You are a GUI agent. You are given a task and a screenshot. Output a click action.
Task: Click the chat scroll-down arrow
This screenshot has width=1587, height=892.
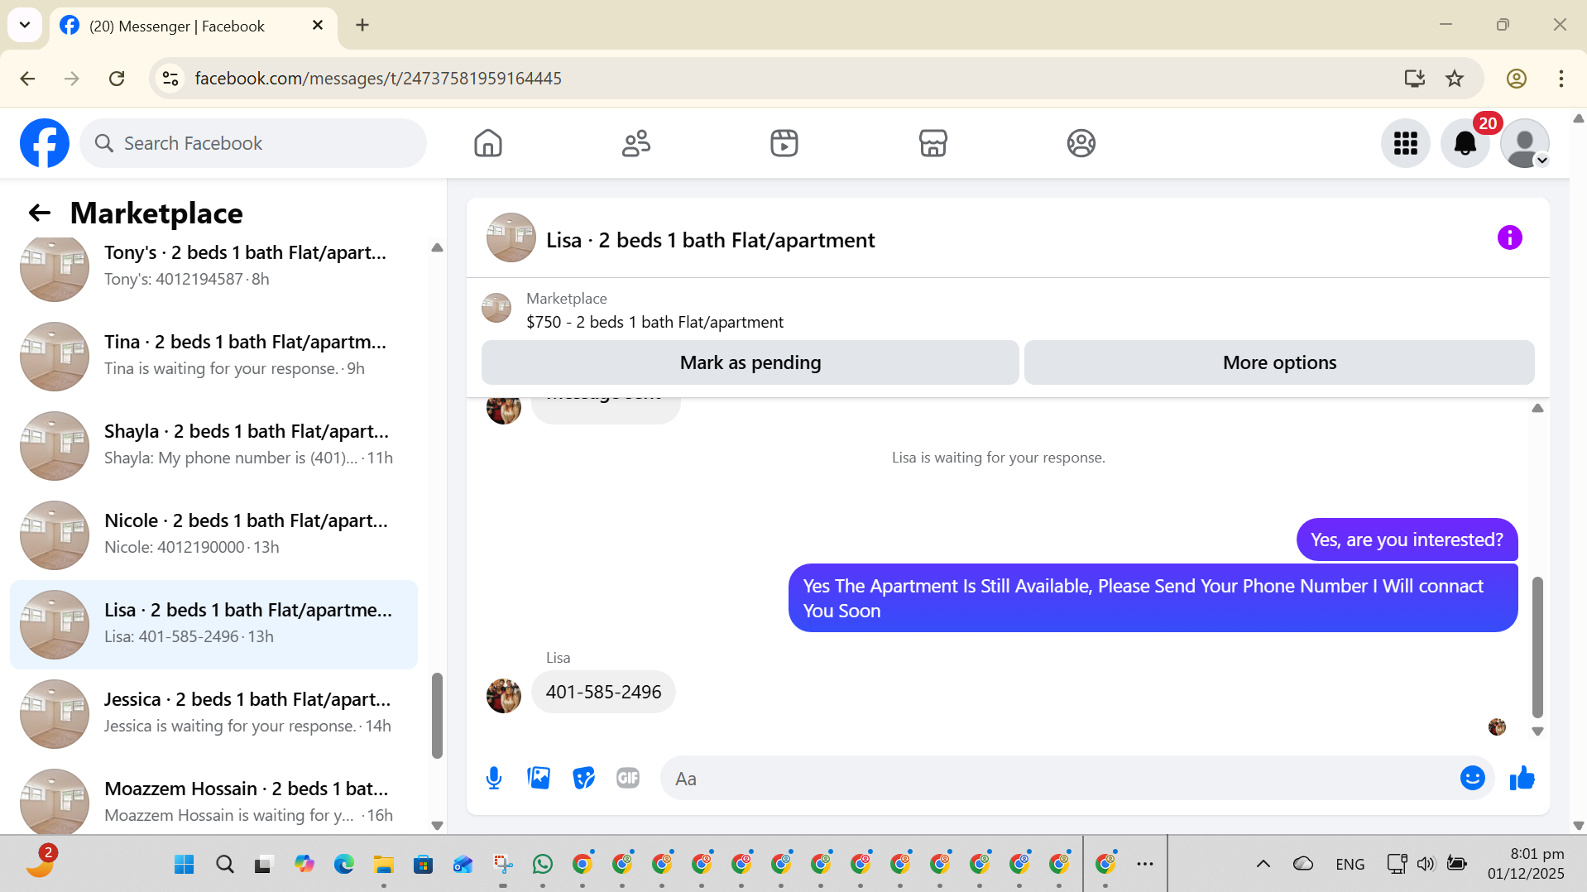click(1537, 731)
